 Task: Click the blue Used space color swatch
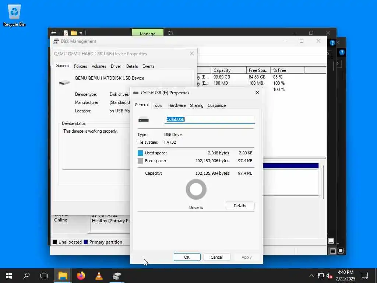(140, 153)
